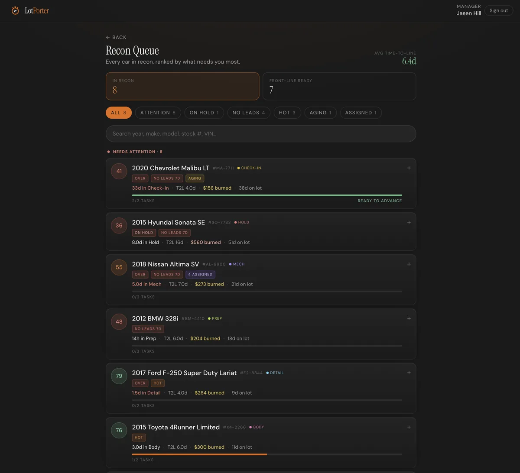Click stock number #MA-7711

tap(223, 168)
